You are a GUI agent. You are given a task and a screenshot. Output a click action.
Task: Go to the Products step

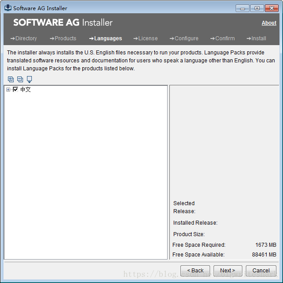[x=63, y=38]
